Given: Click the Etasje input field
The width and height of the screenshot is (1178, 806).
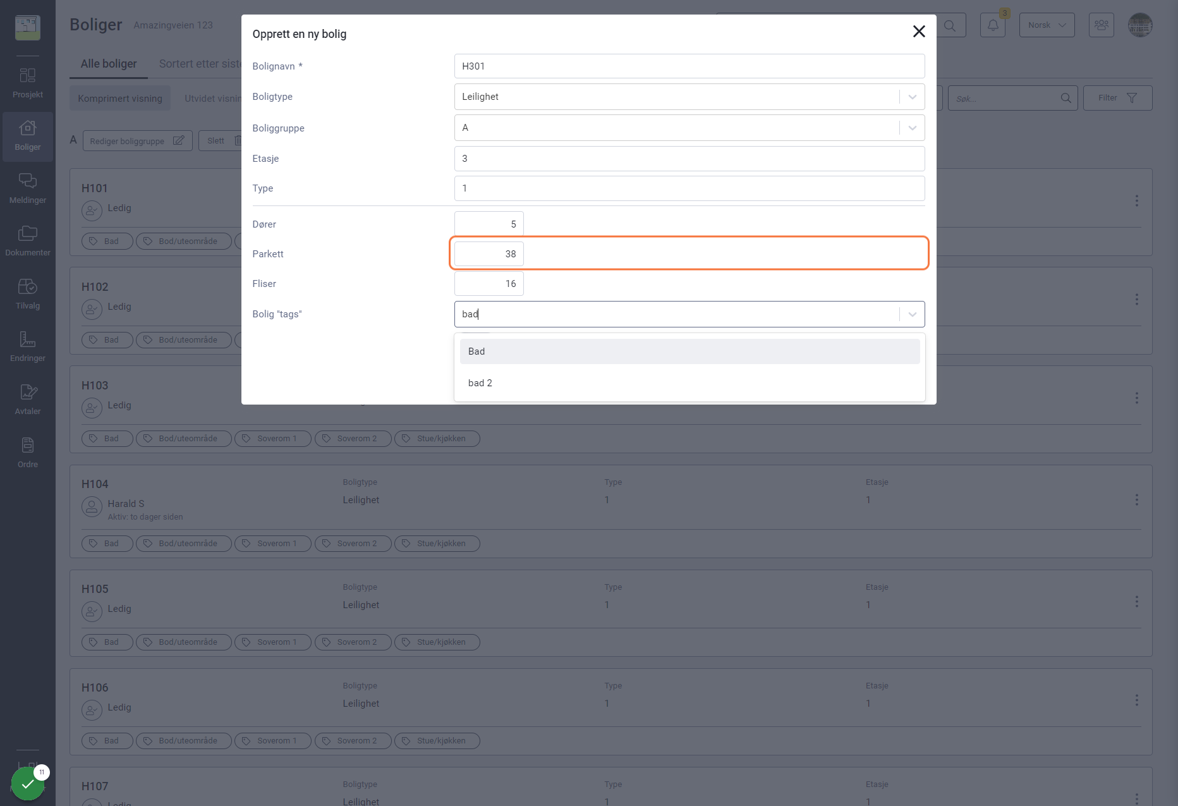Looking at the screenshot, I should click(689, 159).
